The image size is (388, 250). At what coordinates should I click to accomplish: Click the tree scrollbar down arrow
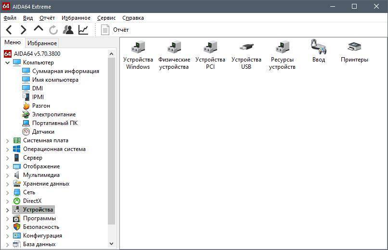[112, 244]
